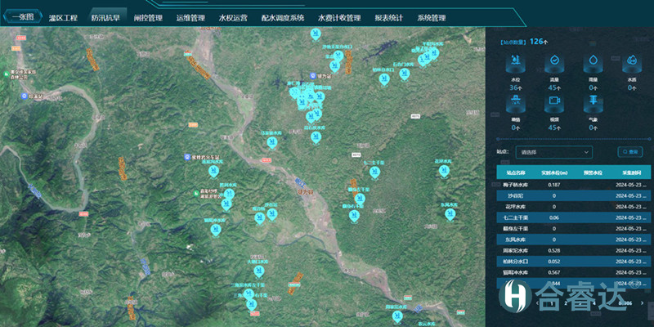Select the 流量 flow station icon
This screenshot has height=327, width=654.
tap(554, 62)
